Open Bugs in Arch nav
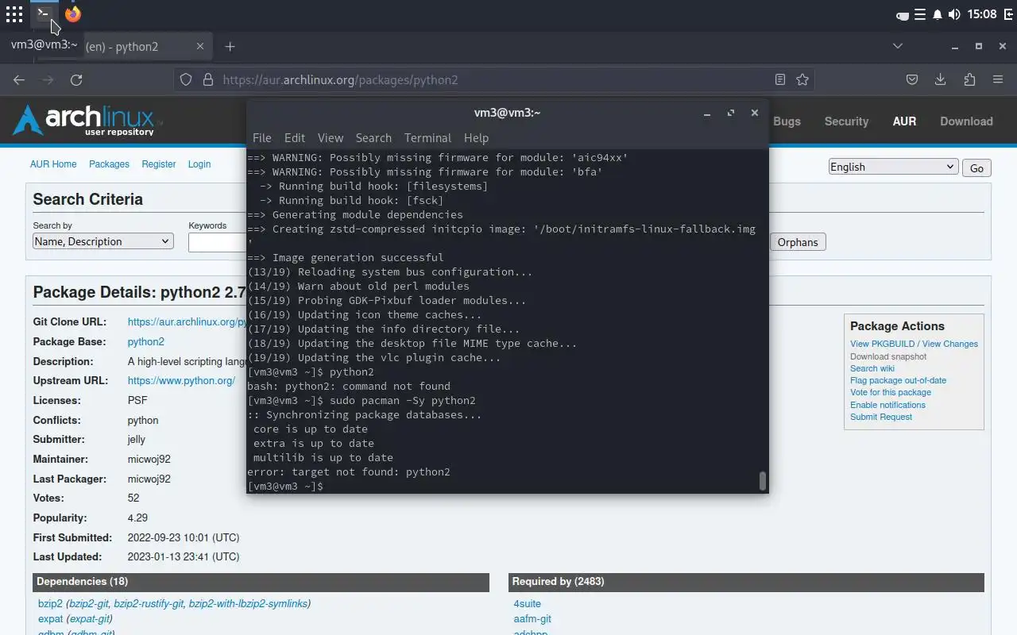Image resolution: width=1017 pixels, height=635 pixels. point(787,121)
